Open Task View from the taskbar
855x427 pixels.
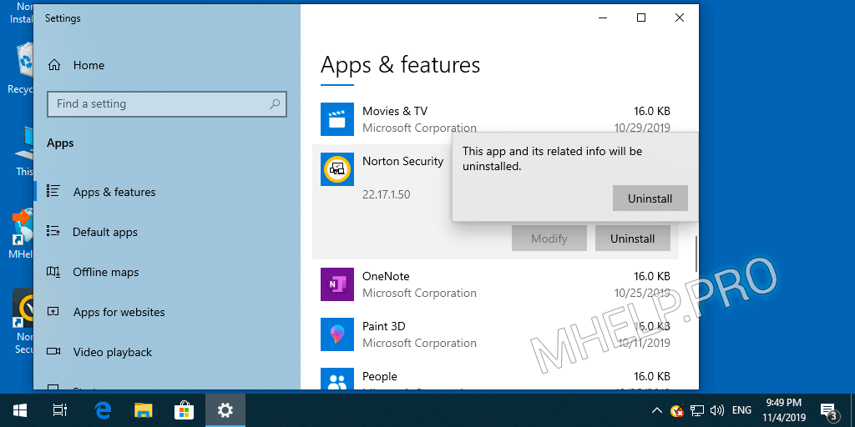point(59,410)
